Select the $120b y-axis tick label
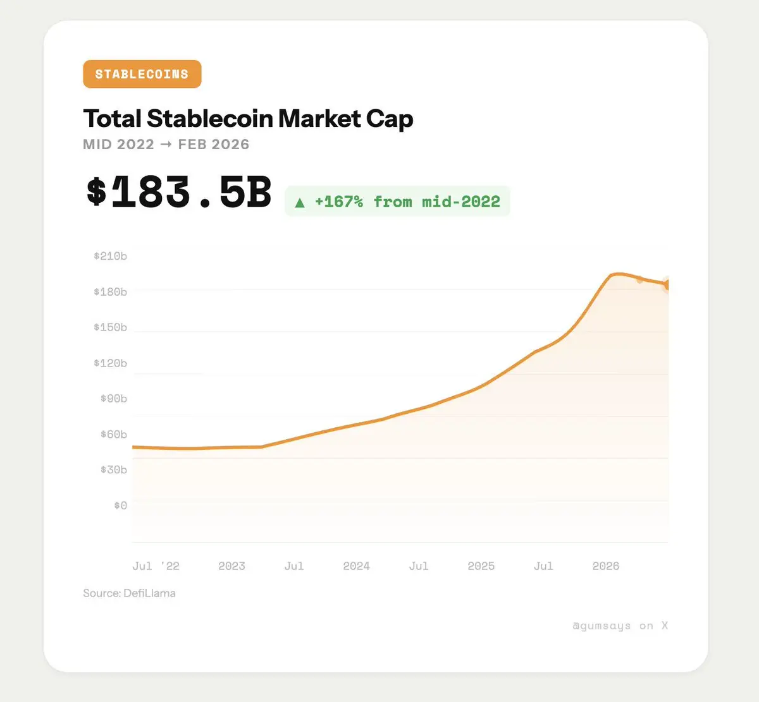 110,363
